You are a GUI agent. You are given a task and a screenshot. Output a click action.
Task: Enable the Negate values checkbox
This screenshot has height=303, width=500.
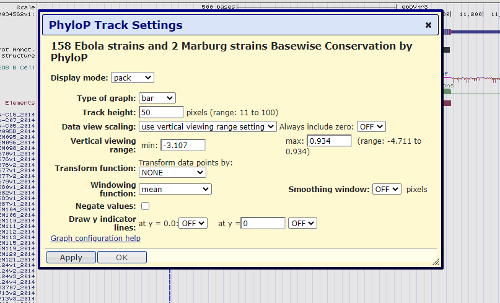tap(146, 206)
